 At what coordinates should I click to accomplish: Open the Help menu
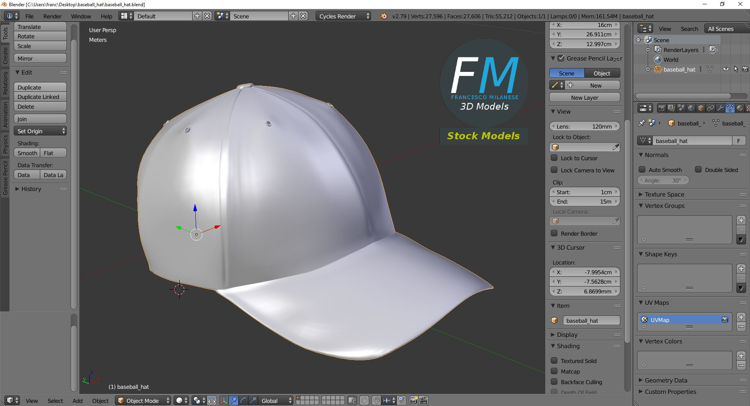click(106, 16)
